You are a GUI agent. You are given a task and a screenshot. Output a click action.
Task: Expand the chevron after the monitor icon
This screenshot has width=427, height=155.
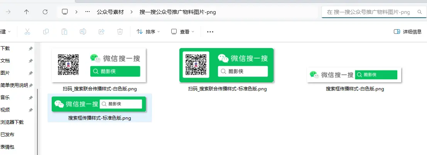click(76, 12)
